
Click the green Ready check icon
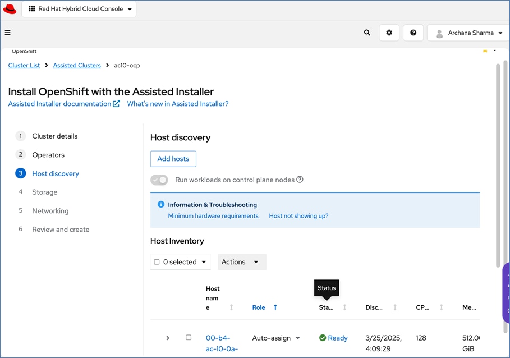323,338
